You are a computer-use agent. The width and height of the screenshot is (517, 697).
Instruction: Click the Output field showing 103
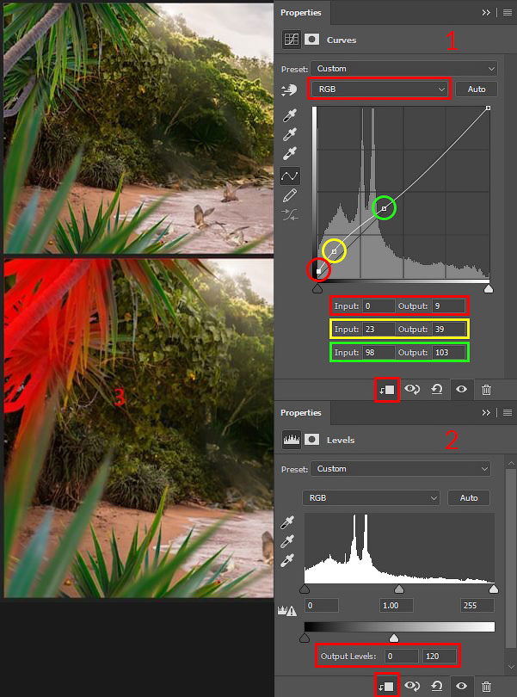click(448, 352)
